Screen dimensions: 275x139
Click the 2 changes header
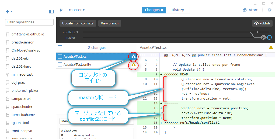[x=97, y=47]
